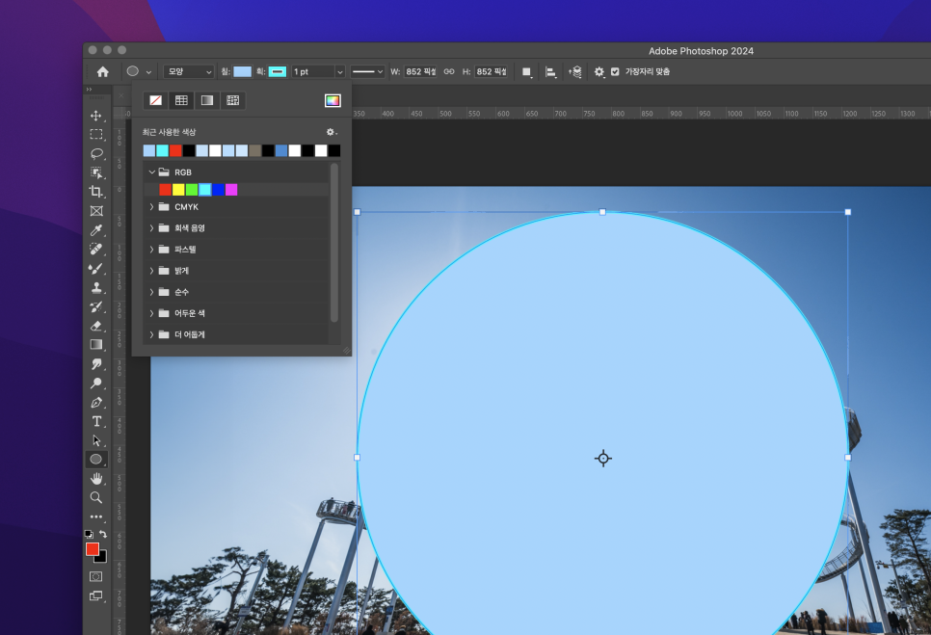Click the fill color swatch in options bar

(242, 72)
